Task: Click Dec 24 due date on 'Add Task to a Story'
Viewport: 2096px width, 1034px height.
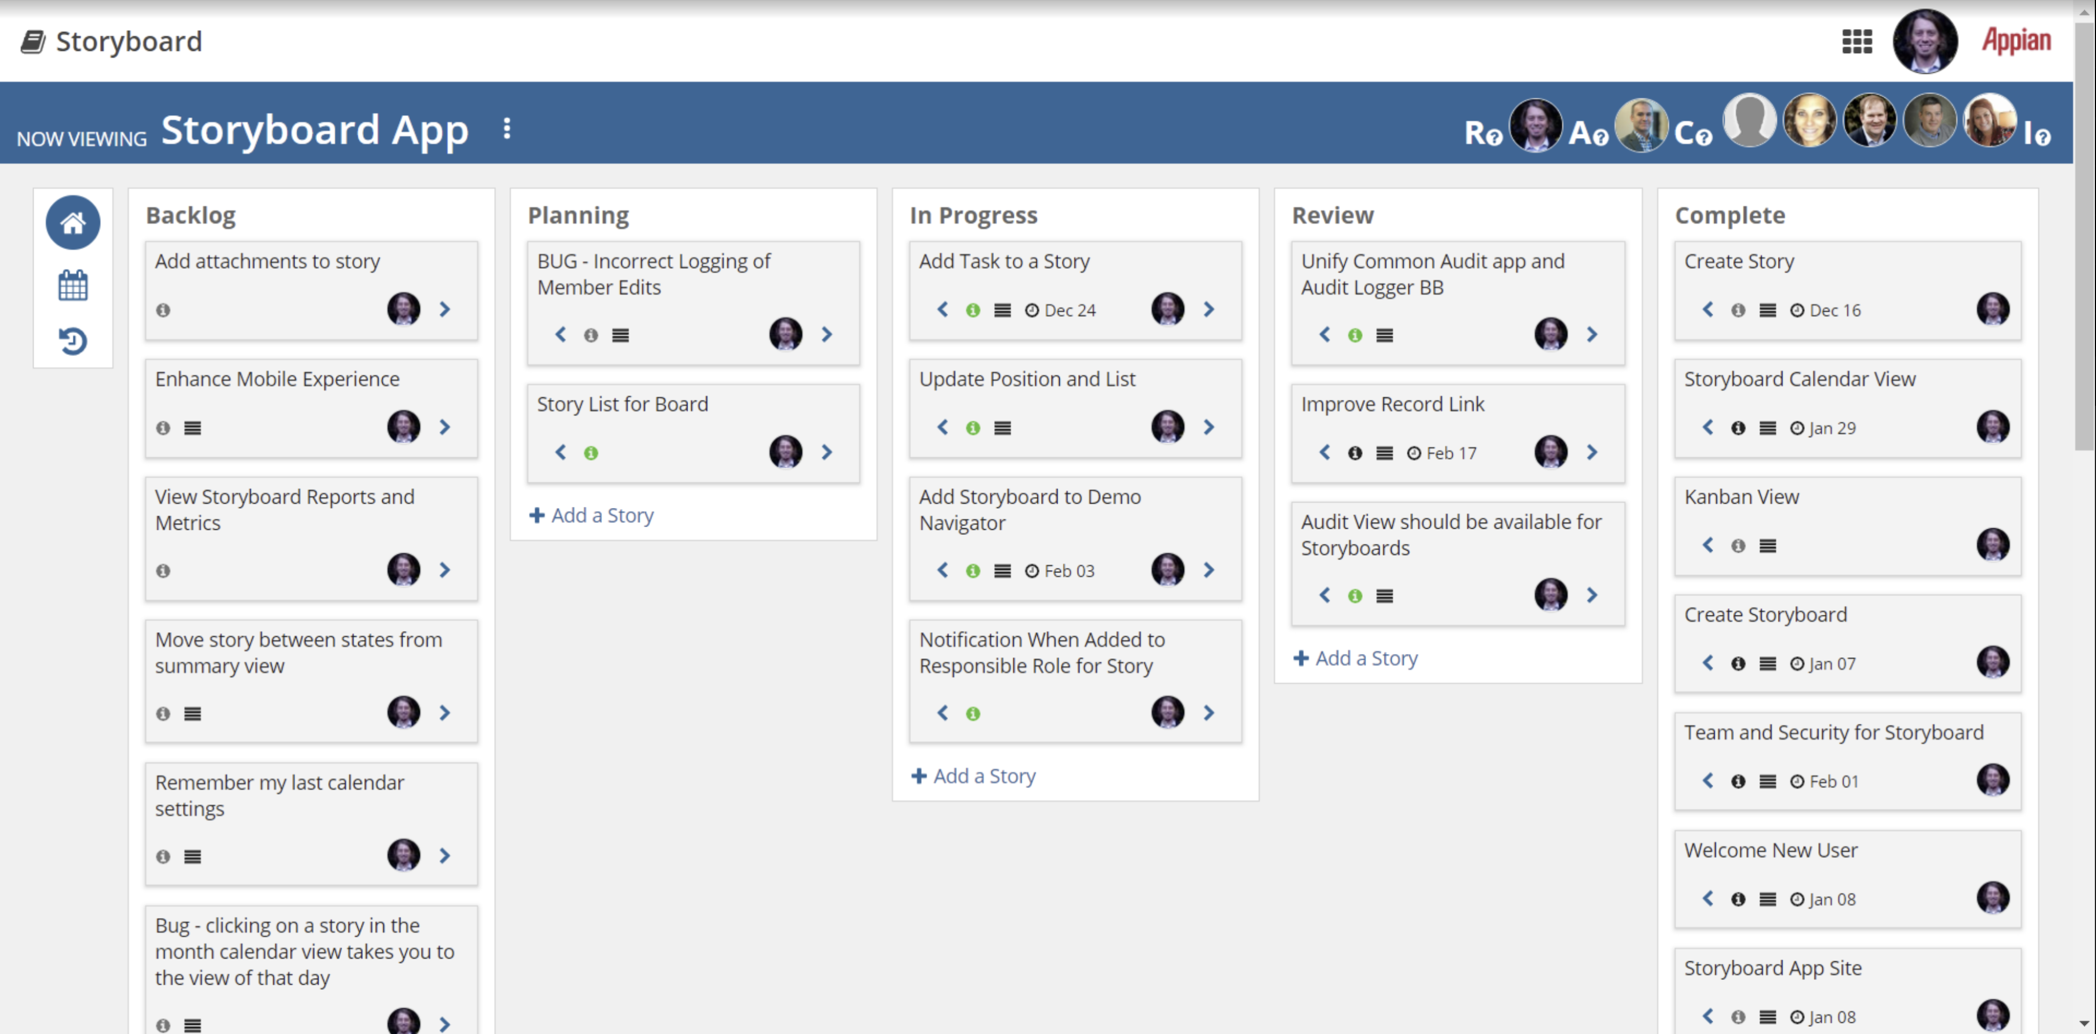Action: (x=1060, y=310)
